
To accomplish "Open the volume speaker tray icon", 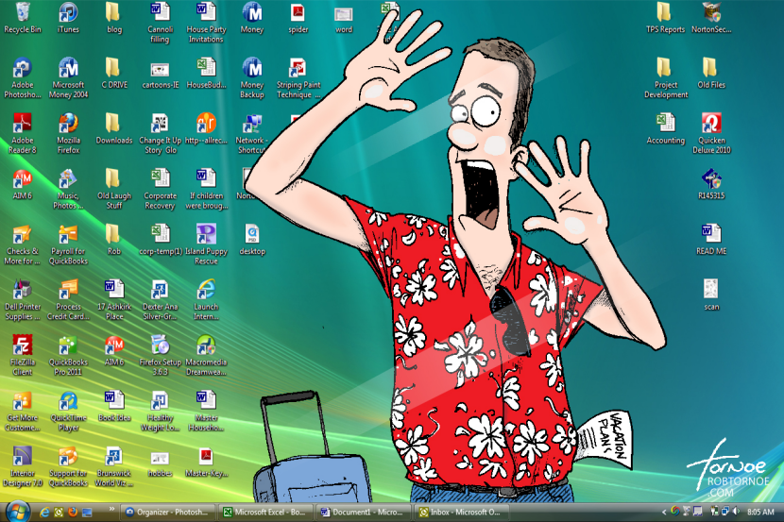I will point(736,512).
